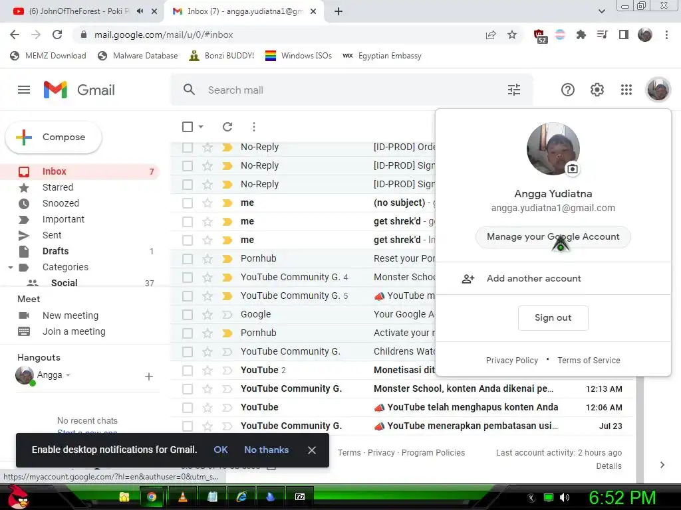The image size is (681, 510).
Task: Mute the YouTube tab audio icon
Action: (x=140, y=11)
